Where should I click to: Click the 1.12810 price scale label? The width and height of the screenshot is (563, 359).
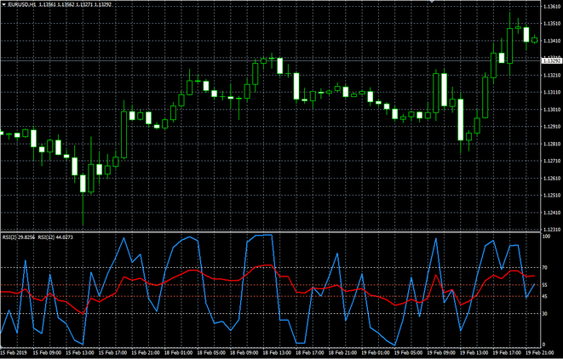(552, 144)
